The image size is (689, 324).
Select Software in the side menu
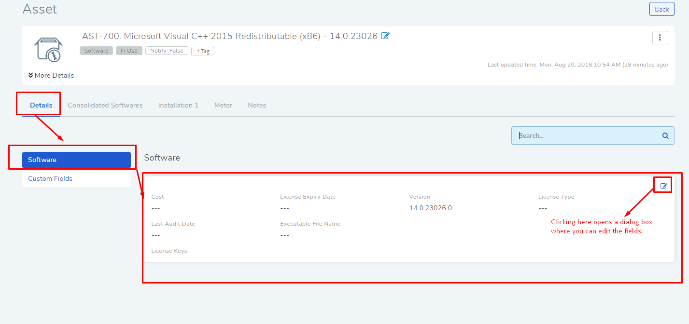[76, 160]
